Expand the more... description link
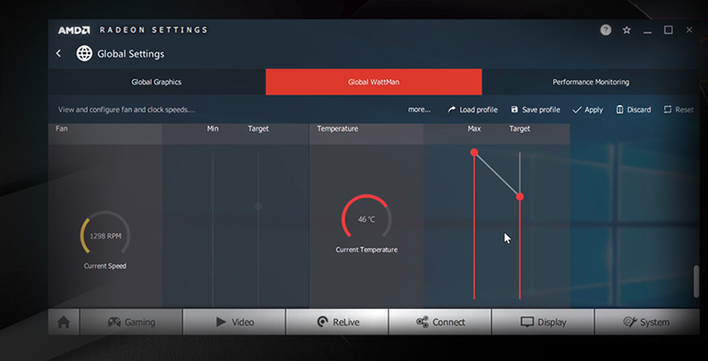This screenshot has height=361, width=708. [x=419, y=110]
